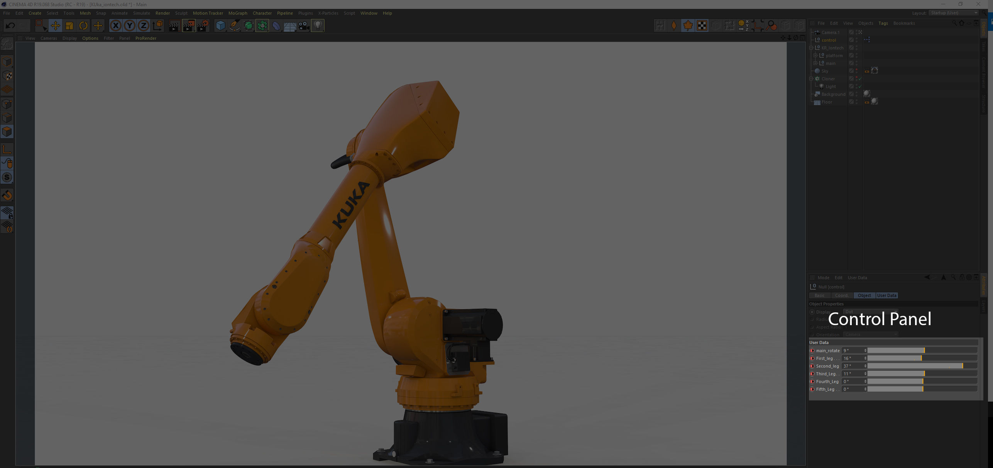
Task: Toggle Fourth_Leg keyframe animation button
Action: coord(812,382)
